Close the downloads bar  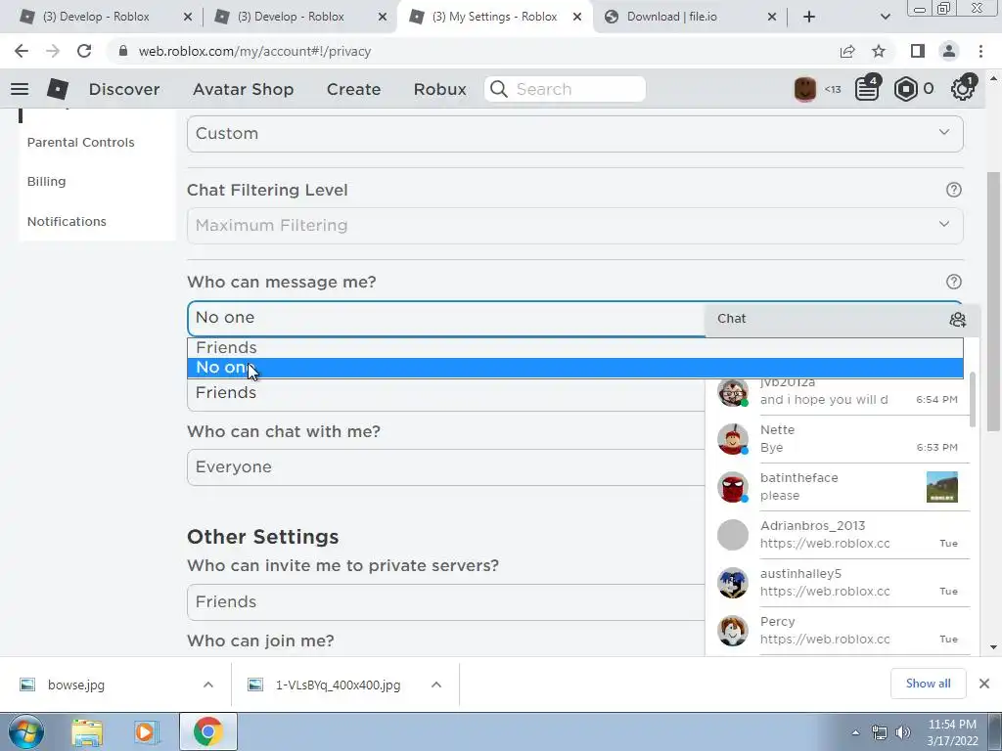coord(984,684)
